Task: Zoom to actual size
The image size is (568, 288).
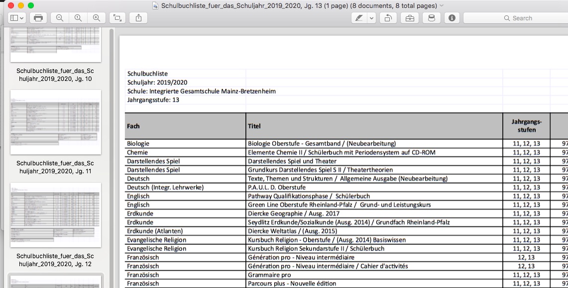Action: 78,18
